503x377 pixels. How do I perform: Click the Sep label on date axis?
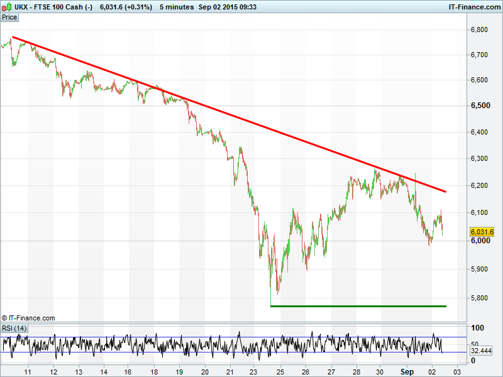(407, 372)
